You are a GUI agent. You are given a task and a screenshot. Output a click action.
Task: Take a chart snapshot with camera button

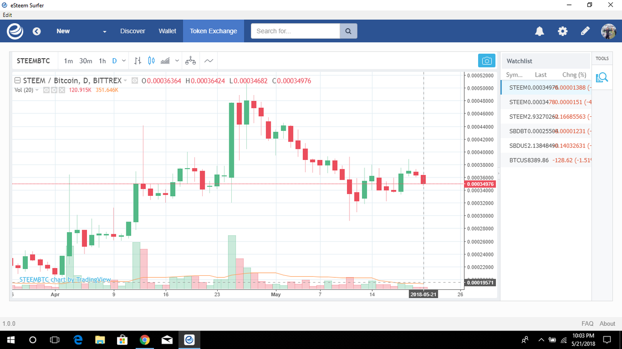(486, 61)
